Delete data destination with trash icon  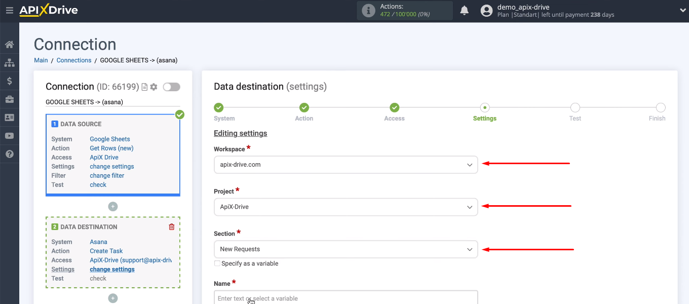(171, 227)
